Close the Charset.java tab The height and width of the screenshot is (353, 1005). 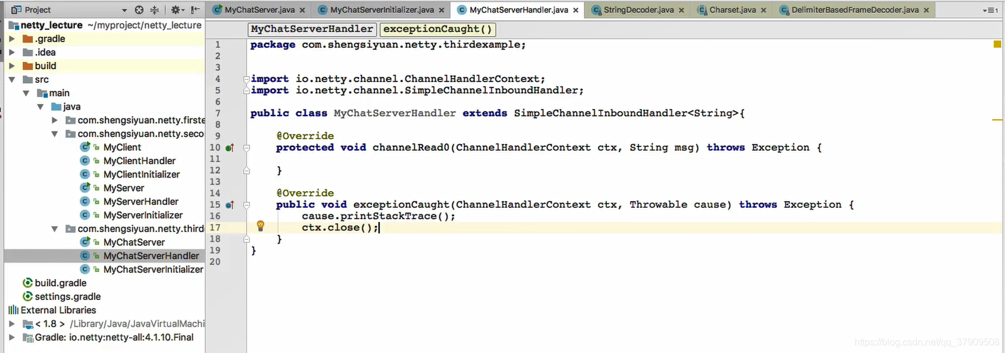pyautogui.click(x=763, y=10)
